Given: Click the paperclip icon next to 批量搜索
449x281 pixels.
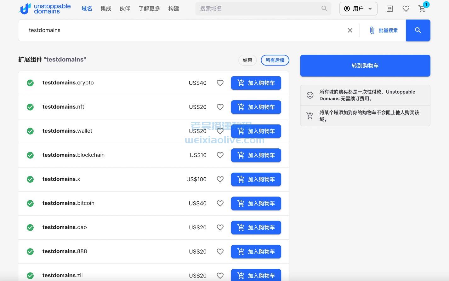Looking at the screenshot, I should [372, 30].
